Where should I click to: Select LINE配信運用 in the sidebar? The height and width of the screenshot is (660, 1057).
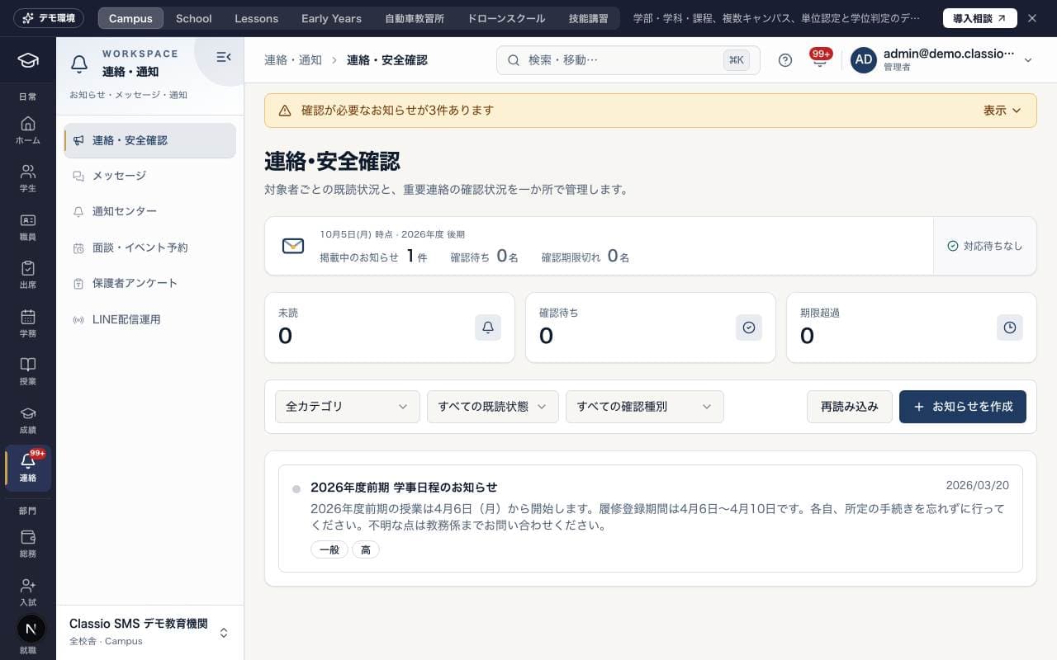(x=150, y=319)
